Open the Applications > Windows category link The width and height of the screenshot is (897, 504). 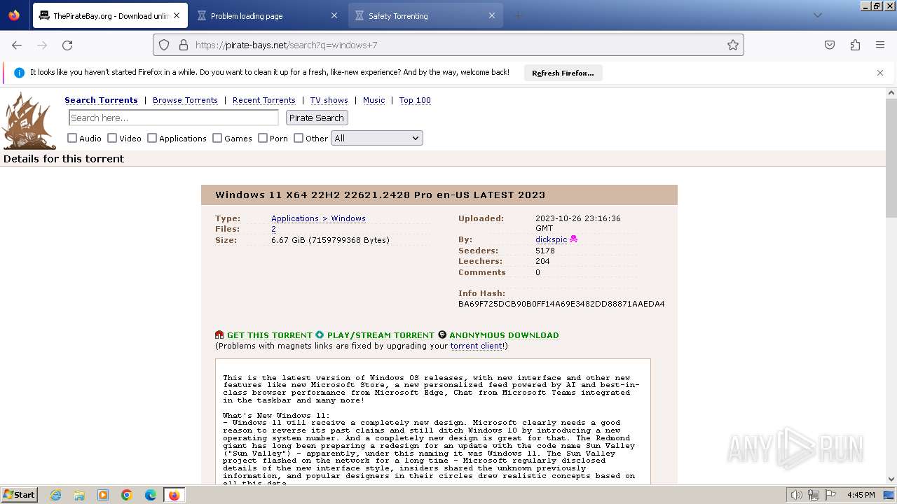318,218
